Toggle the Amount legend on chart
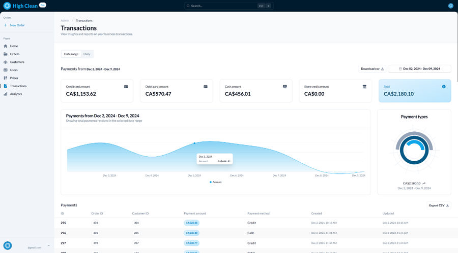458x253 pixels. 215,182
